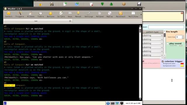The width and height of the screenshot is (187, 105).
Task: Click the white script editor area
Action: pyautogui.click(x=164, y=85)
